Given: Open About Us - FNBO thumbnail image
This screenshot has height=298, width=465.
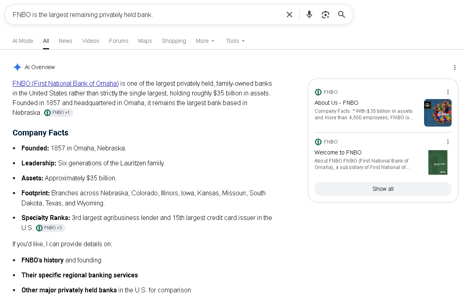Looking at the screenshot, I should click(x=438, y=113).
